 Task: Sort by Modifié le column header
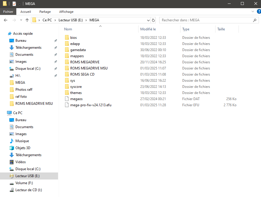point(148,29)
